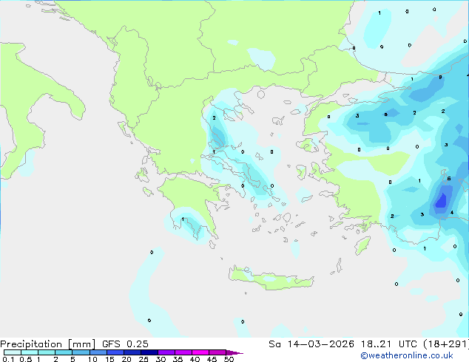Viewport: 469px width, 362px height.
Task: Select the "GFS 0.25" model label
Action: [x=125, y=344]
